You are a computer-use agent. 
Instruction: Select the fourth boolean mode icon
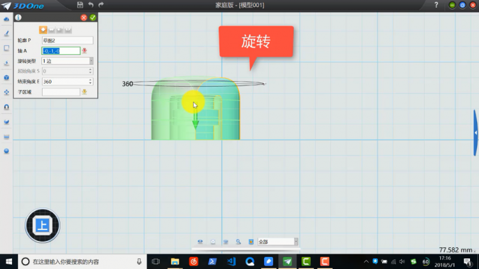(x=68, y=29)
